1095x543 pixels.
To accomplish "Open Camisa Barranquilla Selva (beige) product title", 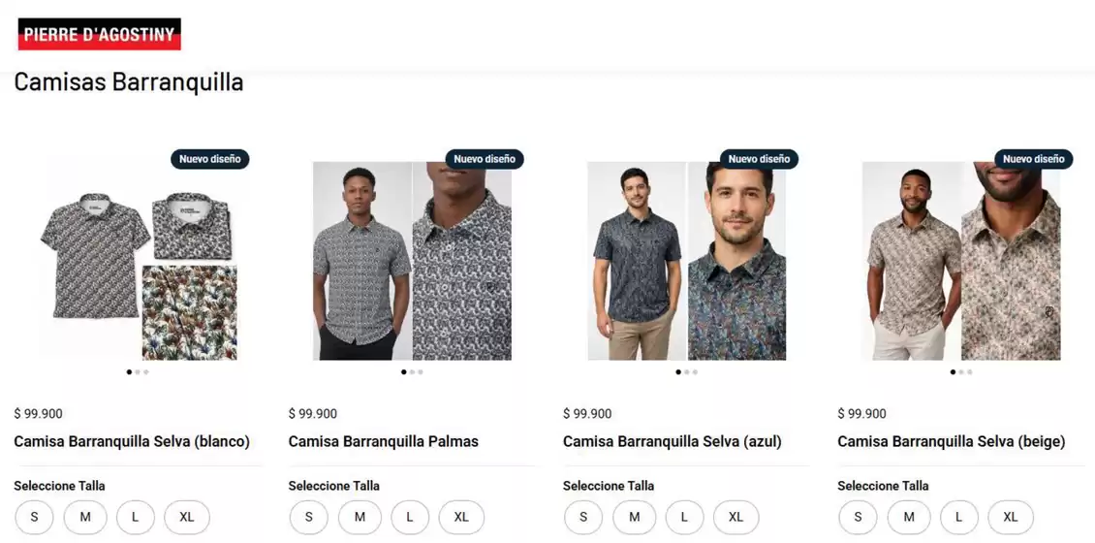I will click(952, 441).
